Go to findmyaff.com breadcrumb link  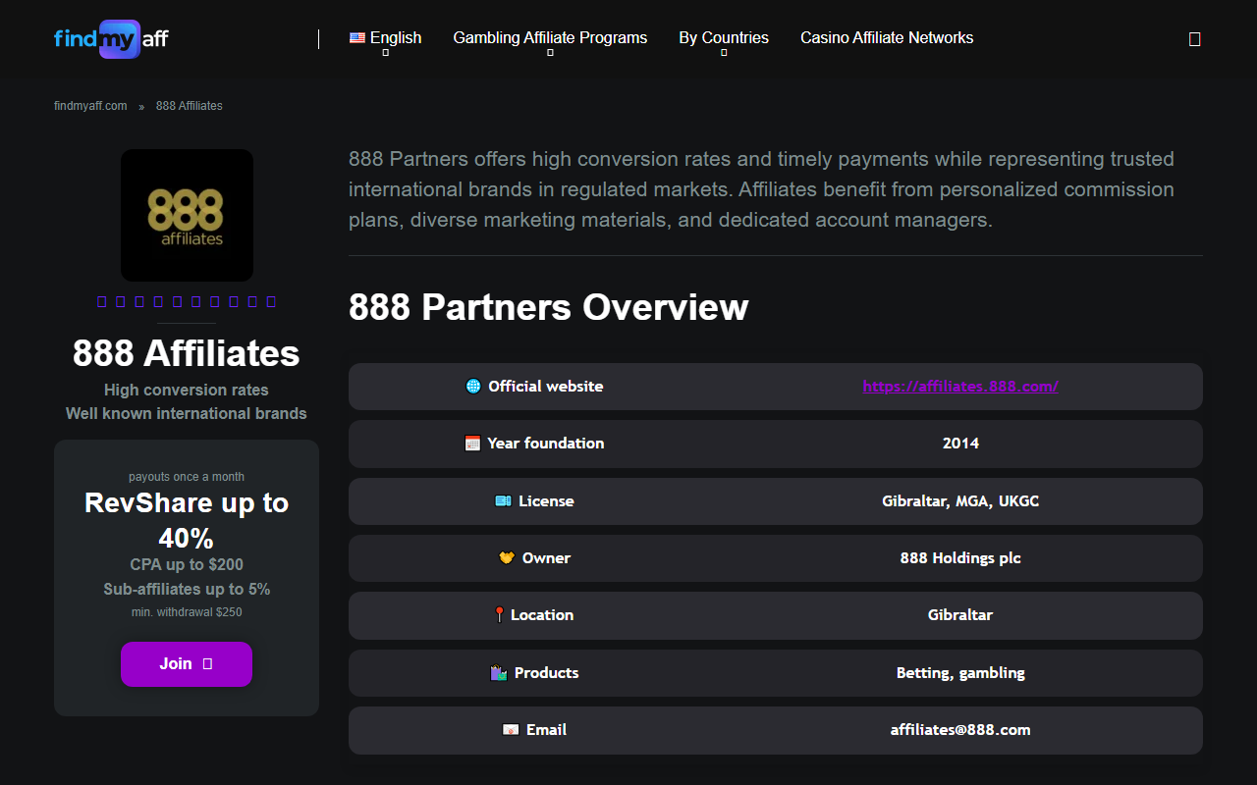[x=90, y=106]
